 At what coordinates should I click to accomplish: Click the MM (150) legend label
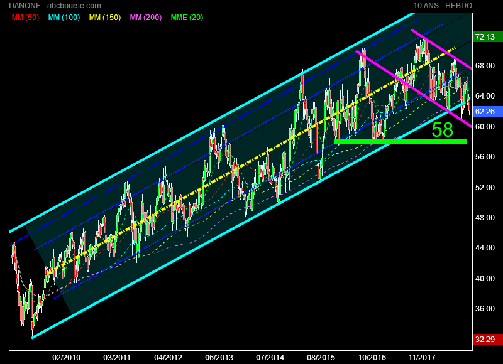tap(105, 18)
